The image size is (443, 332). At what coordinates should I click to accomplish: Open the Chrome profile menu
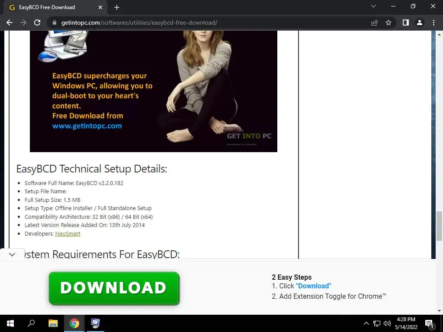420,22
